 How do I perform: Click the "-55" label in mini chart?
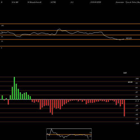coord(90,136)
